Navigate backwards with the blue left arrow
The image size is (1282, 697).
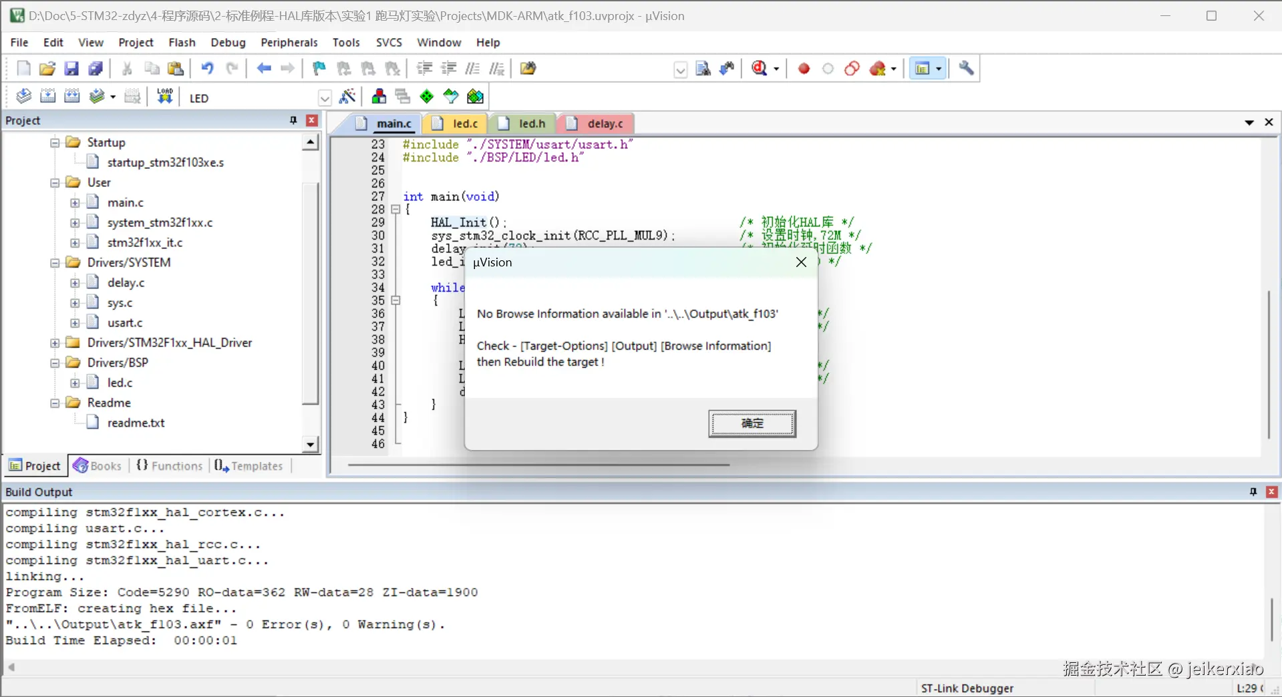coord(264,69)
